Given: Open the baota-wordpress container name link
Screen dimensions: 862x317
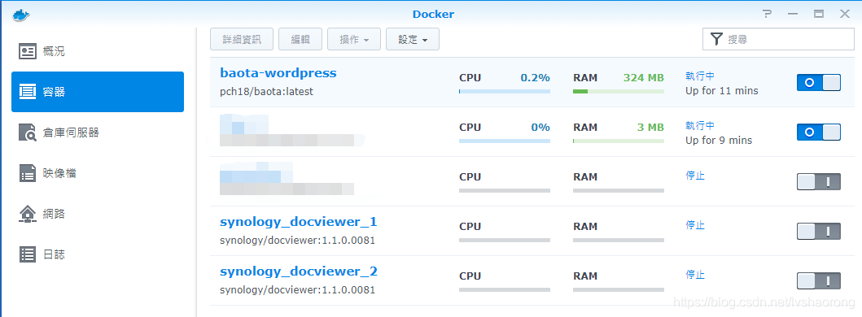Looking at the screenshot, I should (278, 73).
